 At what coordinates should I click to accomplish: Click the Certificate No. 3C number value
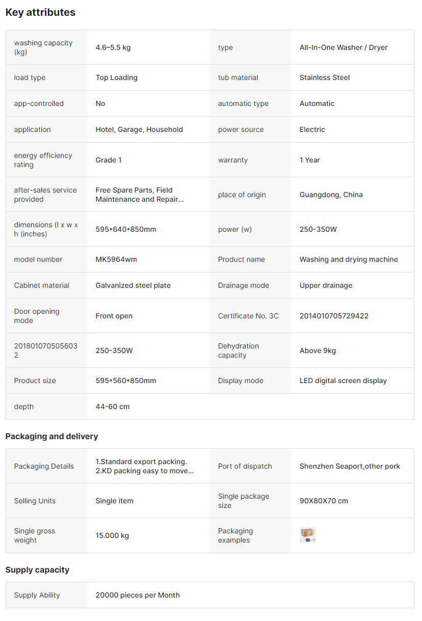pos(334,316)
